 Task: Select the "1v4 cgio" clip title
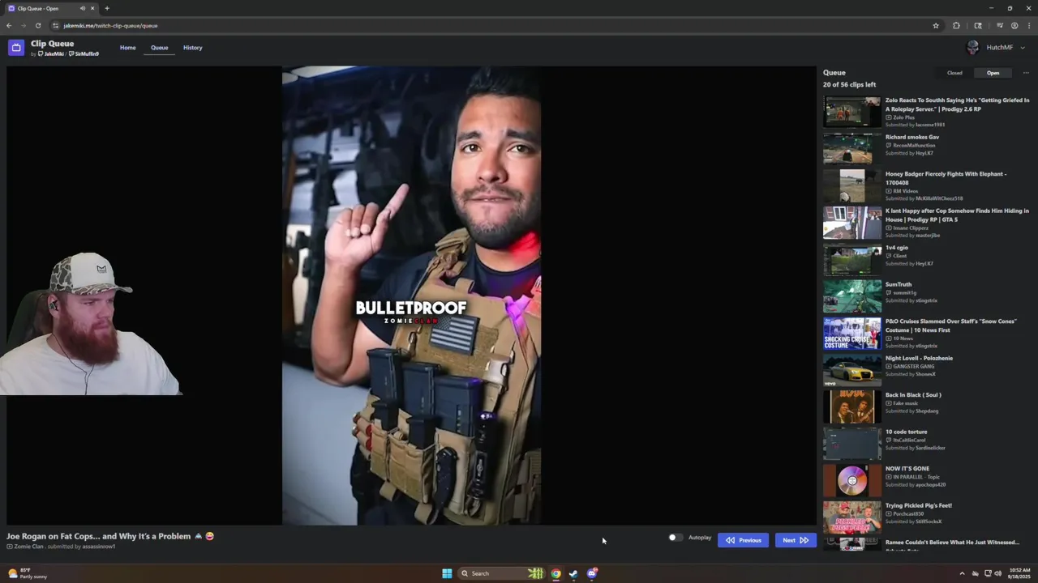[897, 248]
